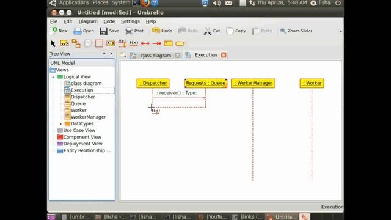Pick the yellow combined fragment rectangle tool
The width and height of the screenshot is (391, 220).
click(168, 43)
